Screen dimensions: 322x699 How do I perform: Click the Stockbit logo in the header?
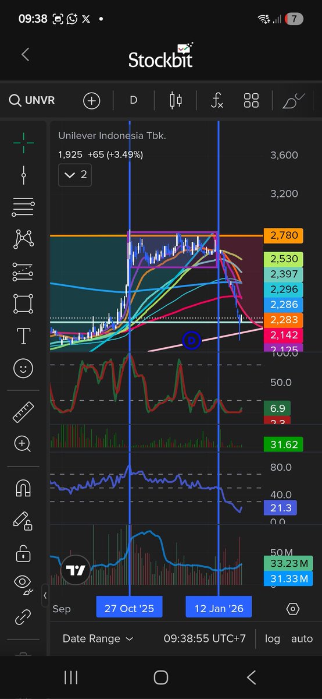pos(160,55)
